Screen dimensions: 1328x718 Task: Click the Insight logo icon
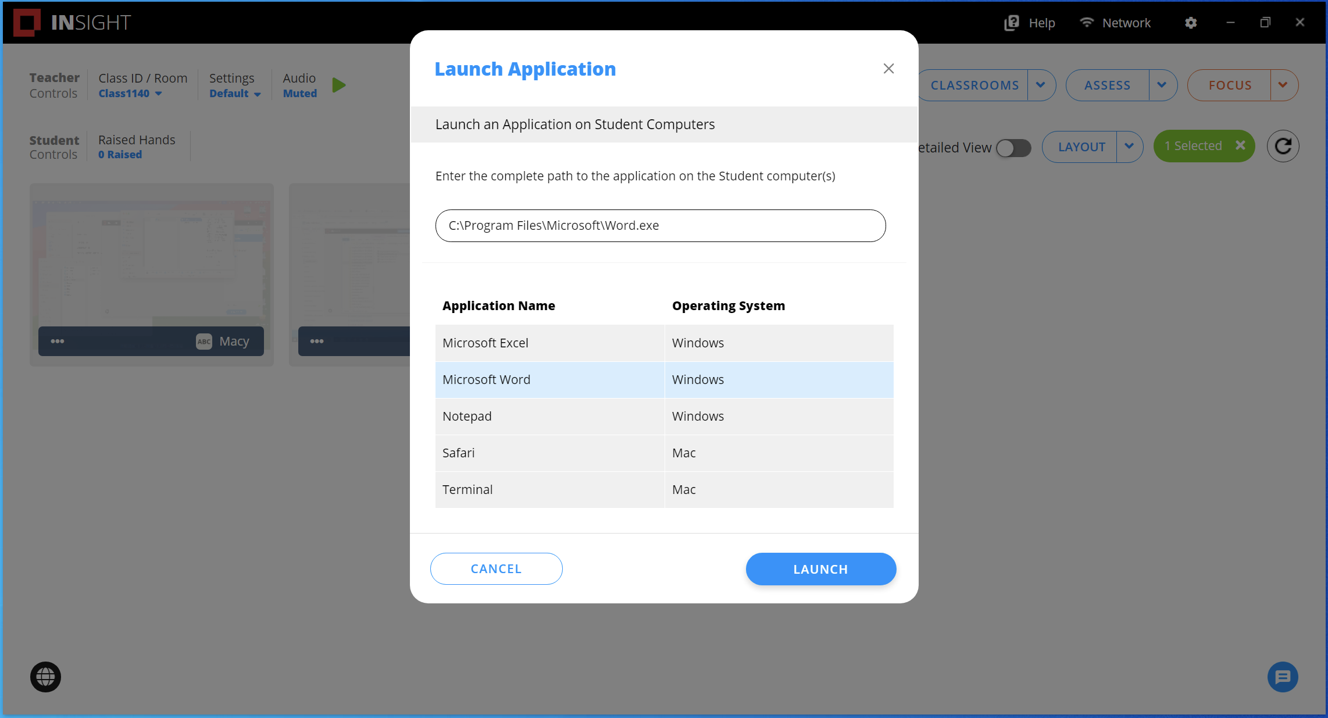27,23
